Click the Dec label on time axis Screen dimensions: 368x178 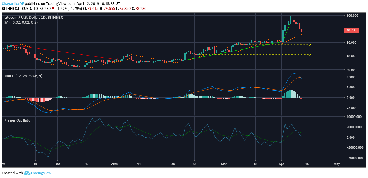[57, 164]
